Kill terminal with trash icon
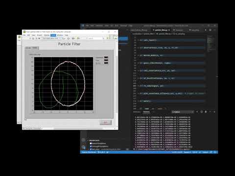Screen dimensions: 235x176 pyautogui.click(x=206, y=112)
